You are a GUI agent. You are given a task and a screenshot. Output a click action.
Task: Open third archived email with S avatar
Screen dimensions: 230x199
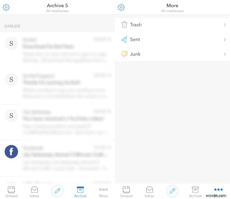(x=57, y=122)
